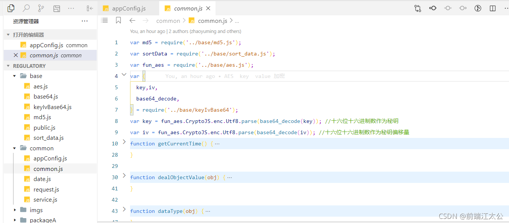Navigate back with left arrow
Image resolution: width=509 pixels, height=223 pixels.
132,21
